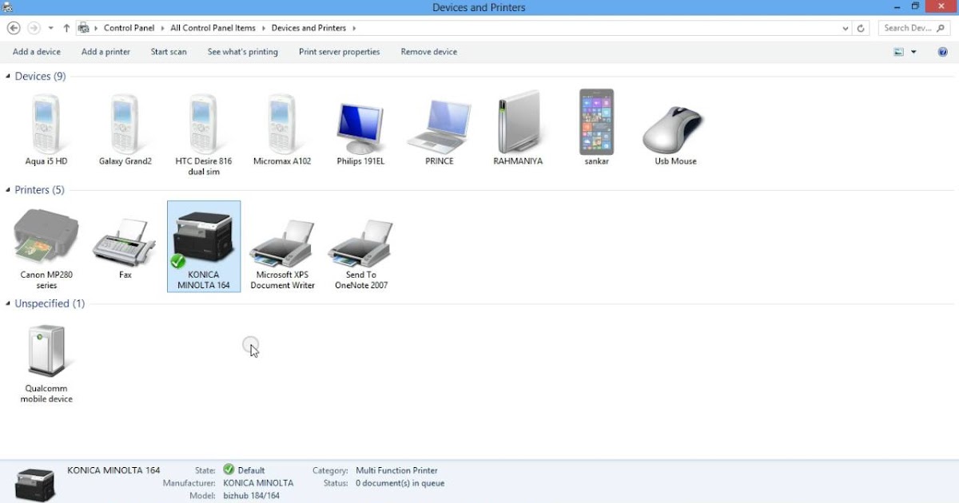Click Add a device
Viewport: 959px width, 503px height.
click(x=37, y=52)
